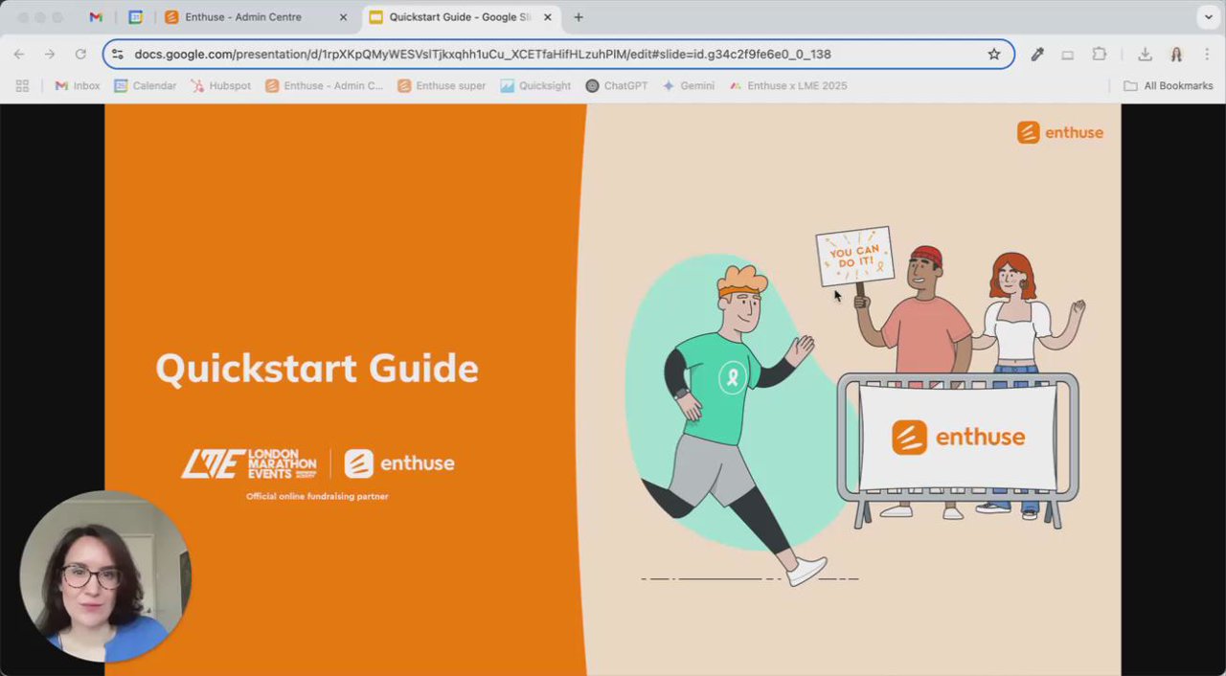The height and width of the screenshot is (676, 1226).
Task: Open the apps grid in bookmarks bar
Action: [22, 85]
